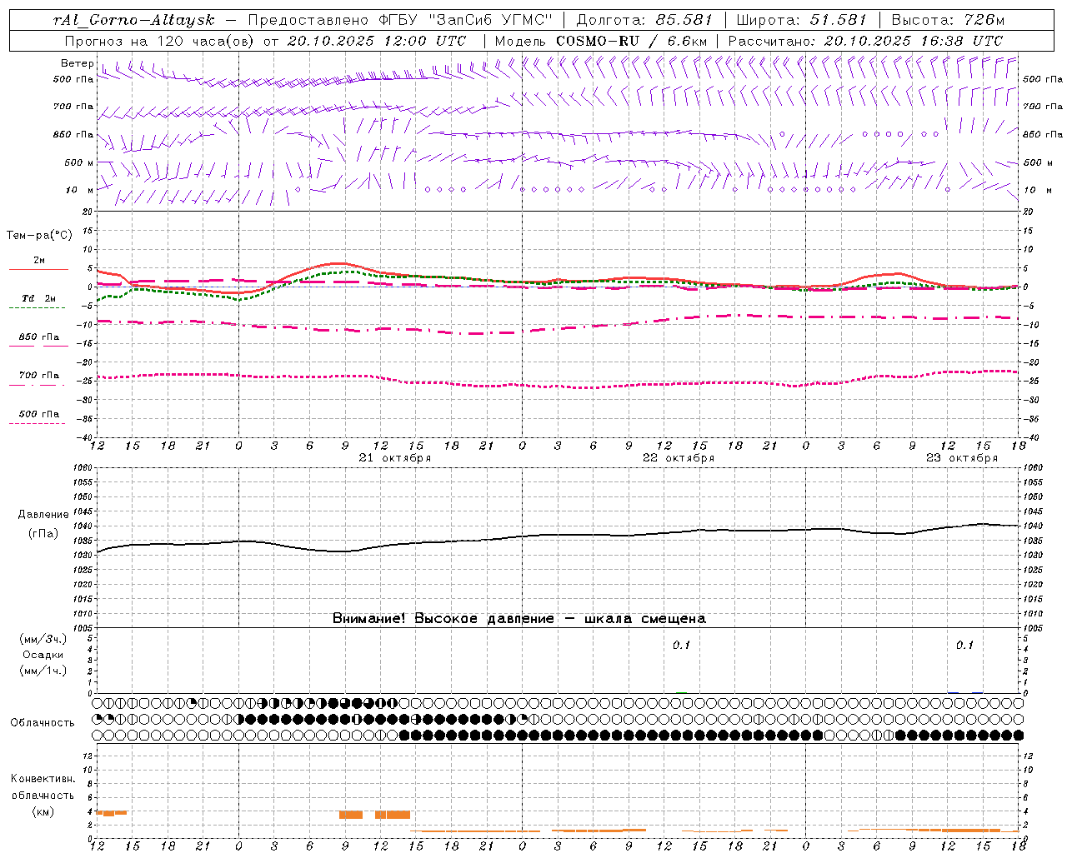
Task: Click 'Рассчитано: 20.10.2025 16:38 UTC' timestamp
Action: click(865, 41)
